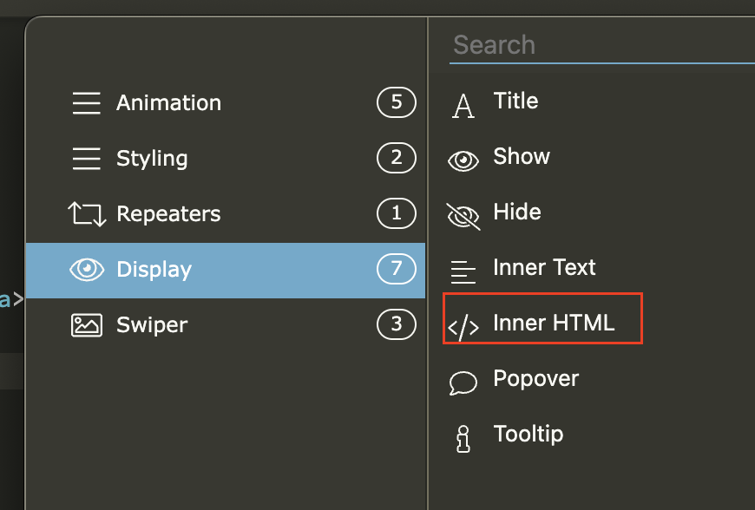This screenshot has width=755, height=510.
Task: Click the Inner HTML code brackets icon
Action: click(463, 327)
